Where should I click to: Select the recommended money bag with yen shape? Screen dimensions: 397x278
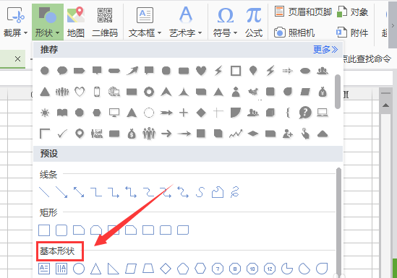click(x=323, y=92)
